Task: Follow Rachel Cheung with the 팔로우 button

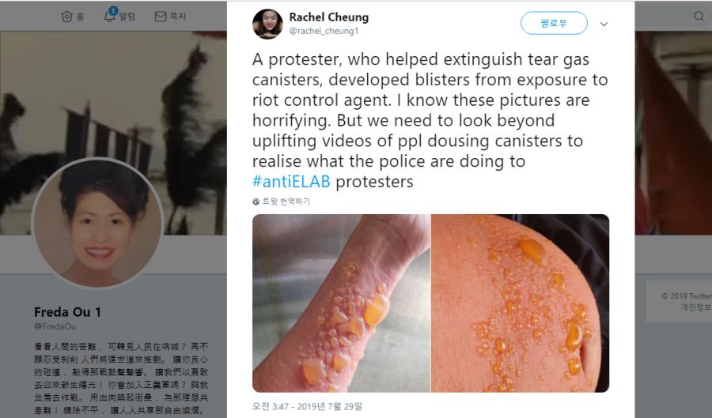Action: pyautogui.click(x=554, y=23)
